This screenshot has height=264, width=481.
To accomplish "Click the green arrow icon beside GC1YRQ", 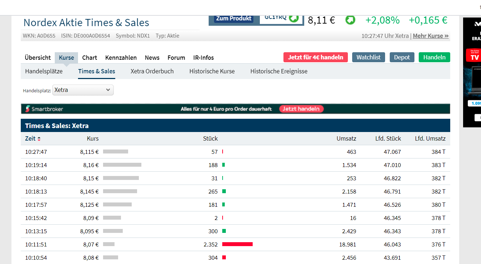I will pyautogui.click(x=294, y=18).
